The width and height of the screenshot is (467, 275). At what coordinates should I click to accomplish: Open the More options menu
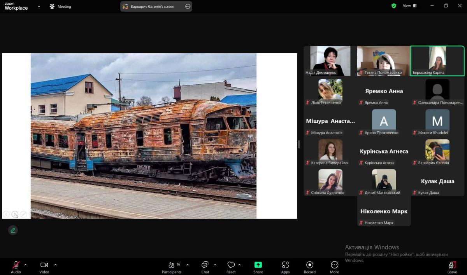click(334, 266)
